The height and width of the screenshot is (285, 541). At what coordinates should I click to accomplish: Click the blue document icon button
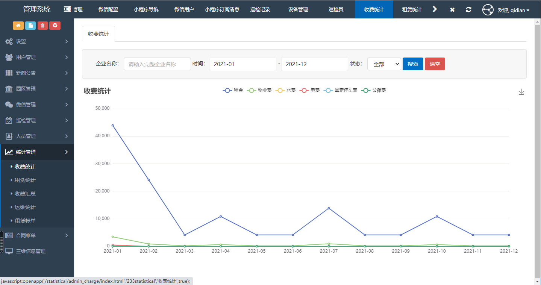tap(30, 26)
